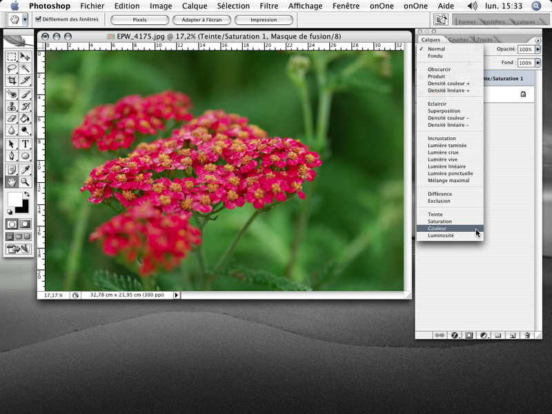Choose the Eraser tool

click(x=12, y=118)
